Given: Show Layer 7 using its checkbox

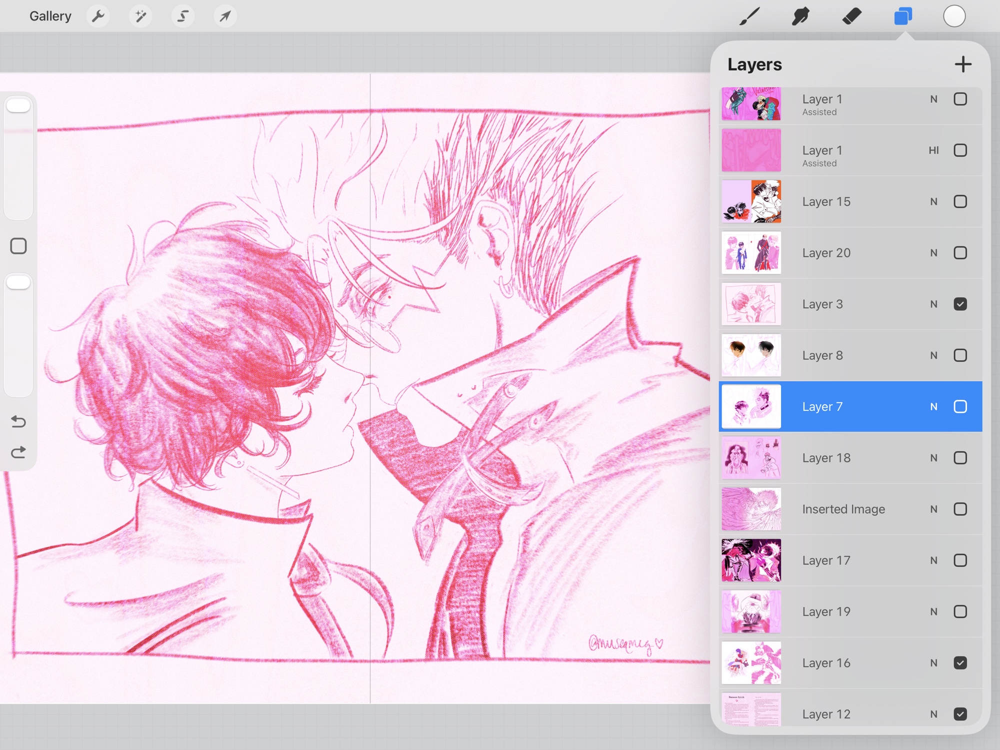Looking at the screenshot, I should (960, 407).
